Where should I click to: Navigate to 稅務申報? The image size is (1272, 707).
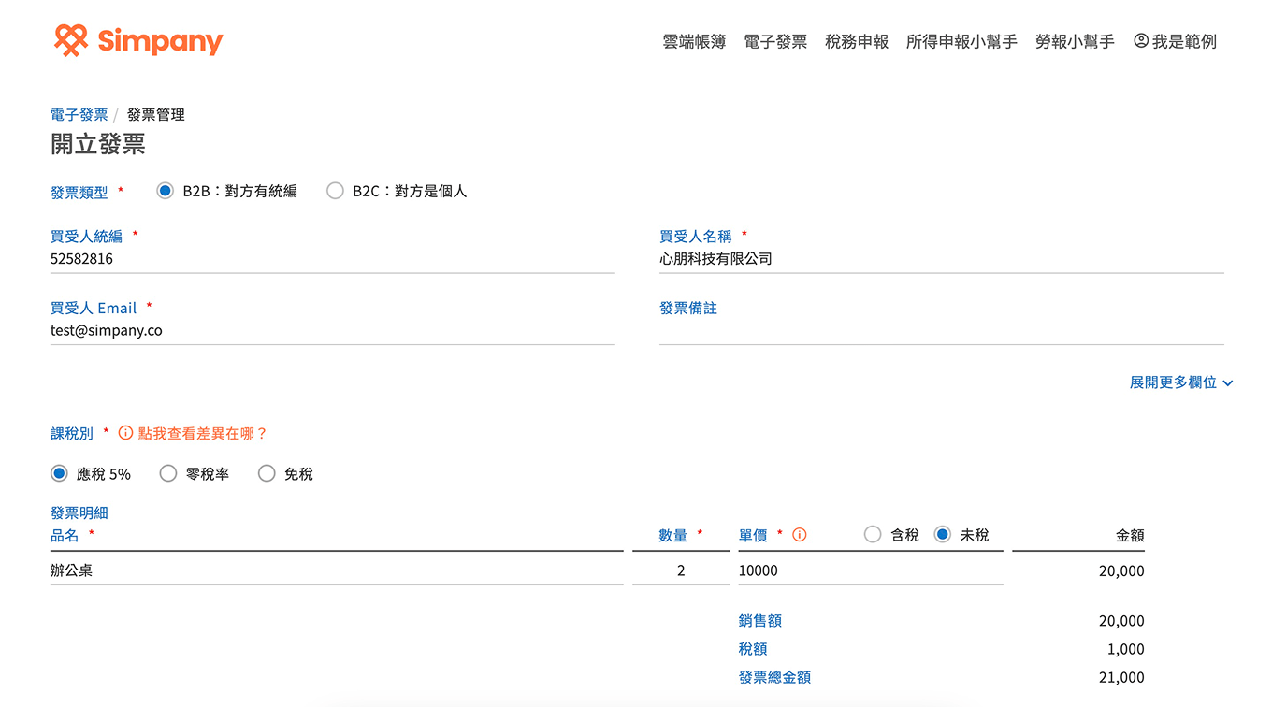coord(858,41)
